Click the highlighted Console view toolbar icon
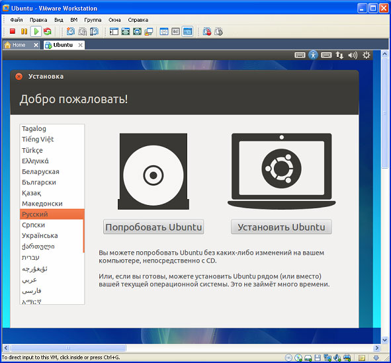The image size is (391, 363). [187, 31]
